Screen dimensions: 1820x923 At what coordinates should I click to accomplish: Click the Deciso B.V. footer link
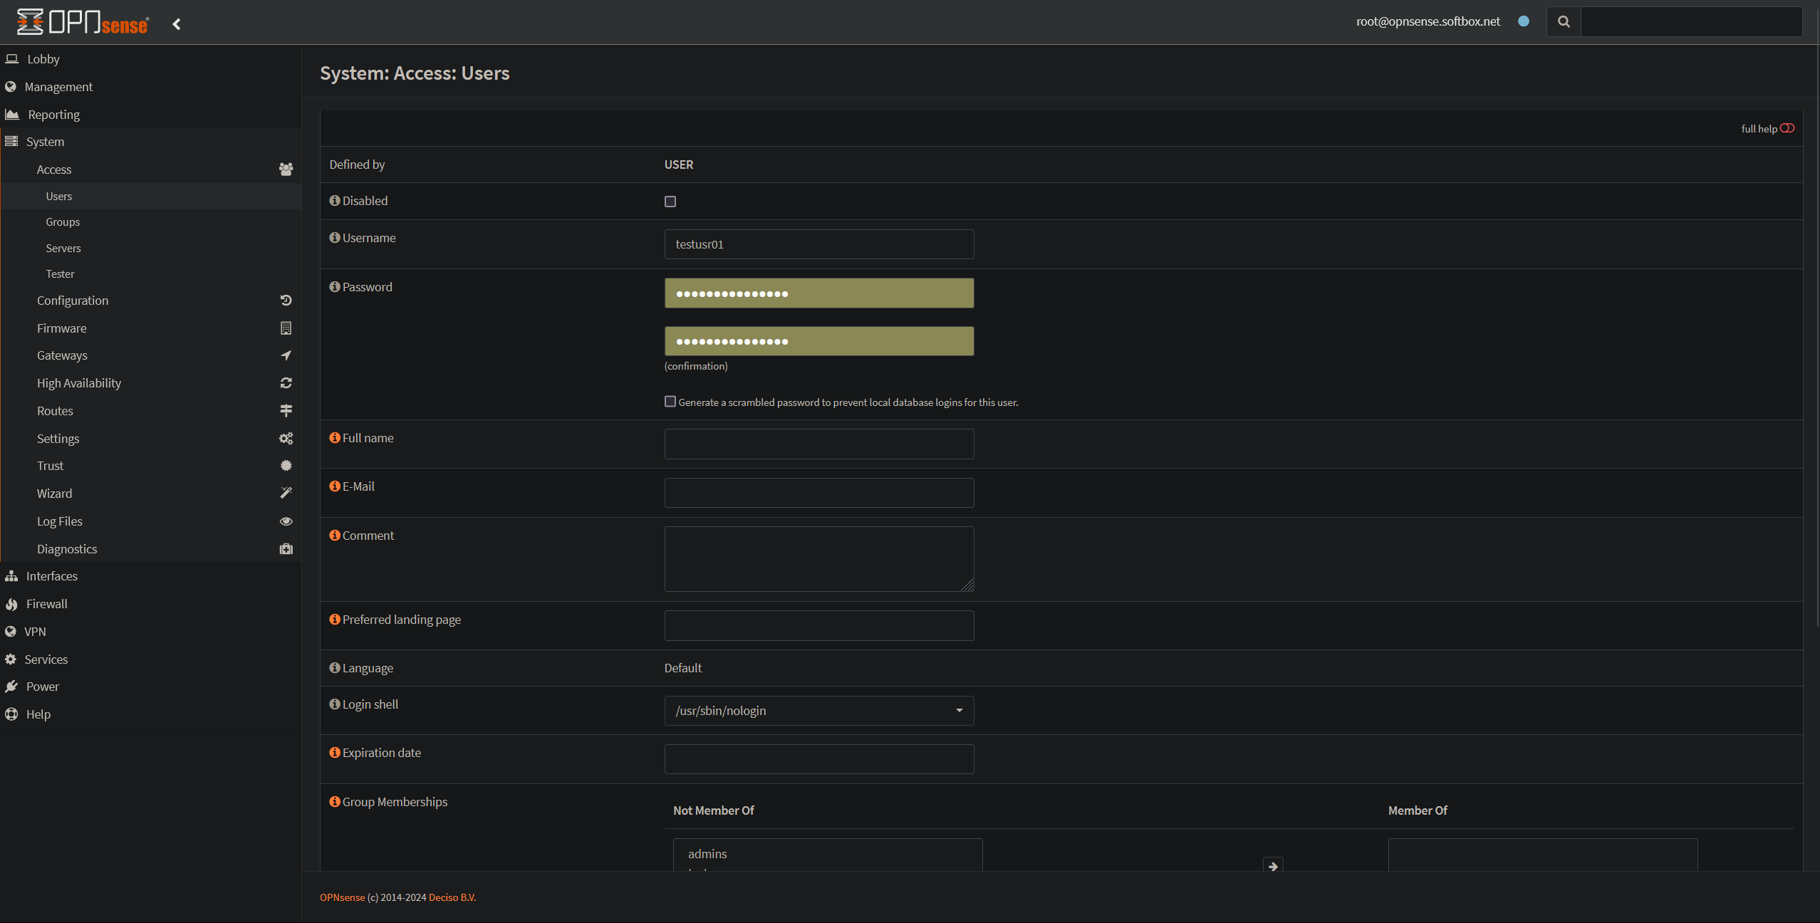tap(452, 897)
